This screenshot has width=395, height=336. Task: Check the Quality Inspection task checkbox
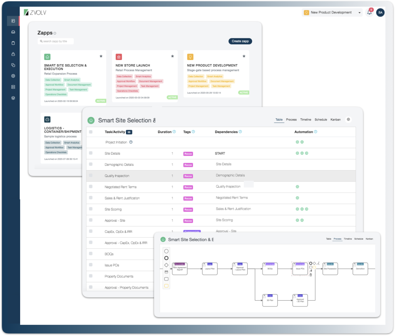point(90,176)
